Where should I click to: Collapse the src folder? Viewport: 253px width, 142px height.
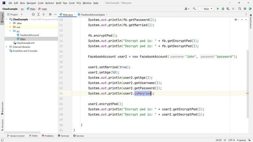tap(10, 31)
